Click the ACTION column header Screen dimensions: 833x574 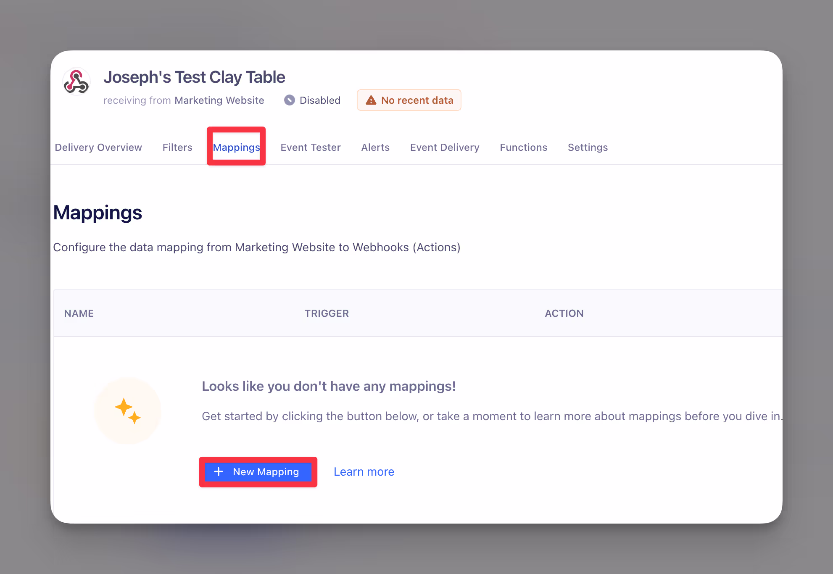click(x=564, y=313)
